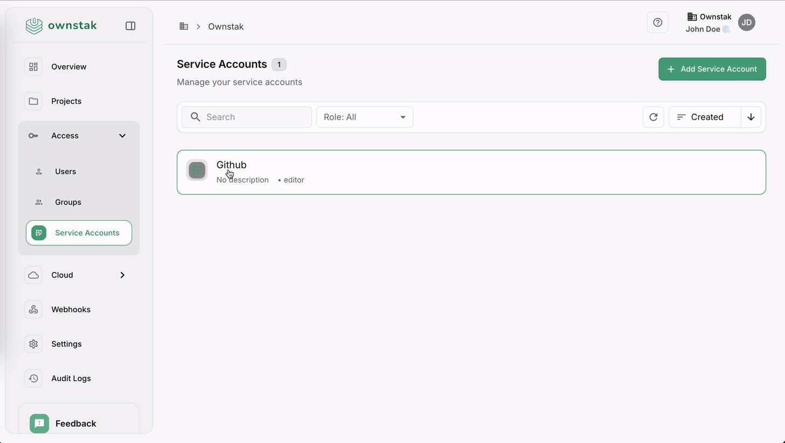Click the Webhooks sidebar icon
This screenshot has width=785, height=443.
(x=33, y=310)
